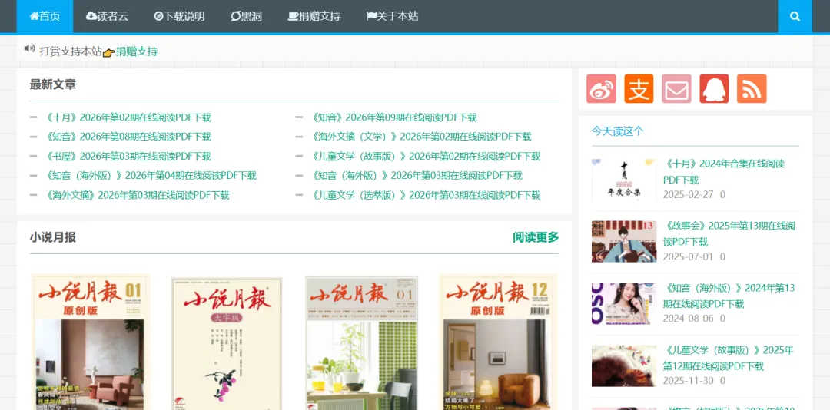
Task: Click date 2024-08-06 under 知音 entry
Action: (688, 319)
